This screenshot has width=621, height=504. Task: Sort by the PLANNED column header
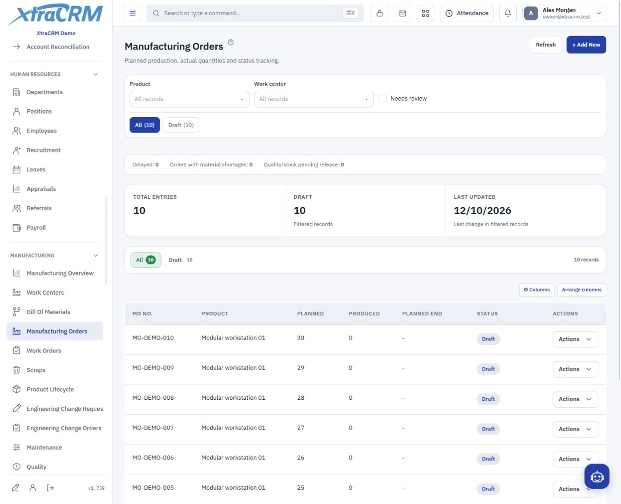pyautogui.click(x=310, y=314)
